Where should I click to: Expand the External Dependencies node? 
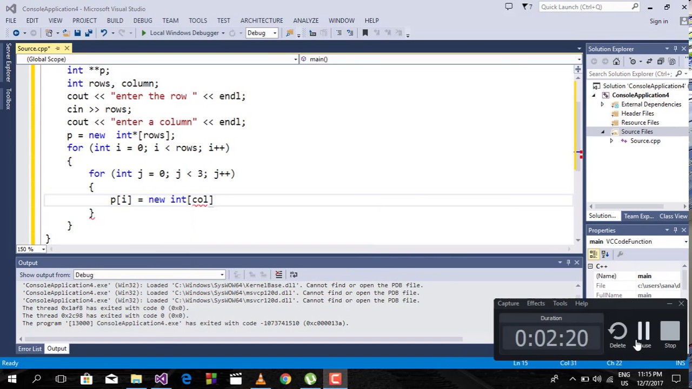(x=602, y=104)
